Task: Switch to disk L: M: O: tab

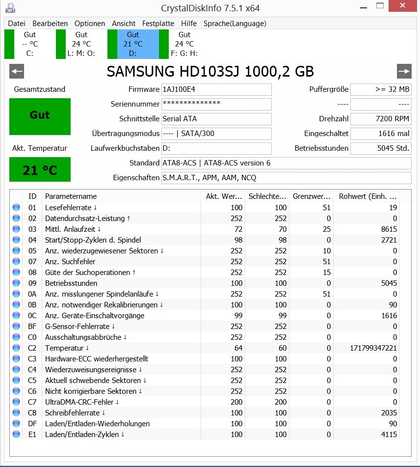Action: pos(81,44)
